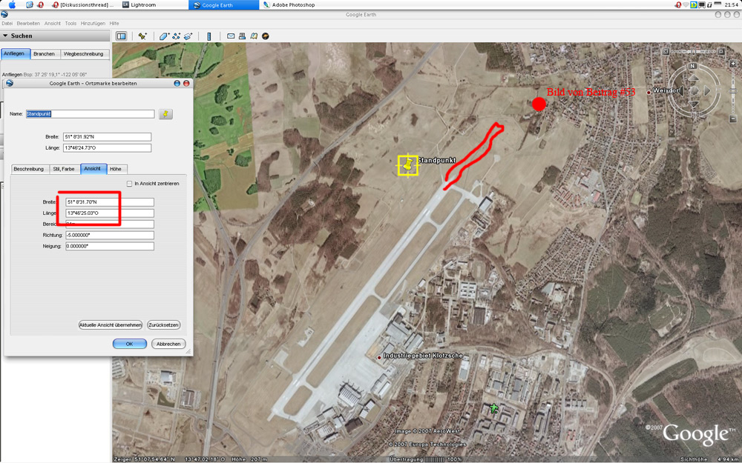Image resolution: width=742 pixels, height=463 pixels.
Task: Change placemark icon via yellow pin button
Action: 165,114
